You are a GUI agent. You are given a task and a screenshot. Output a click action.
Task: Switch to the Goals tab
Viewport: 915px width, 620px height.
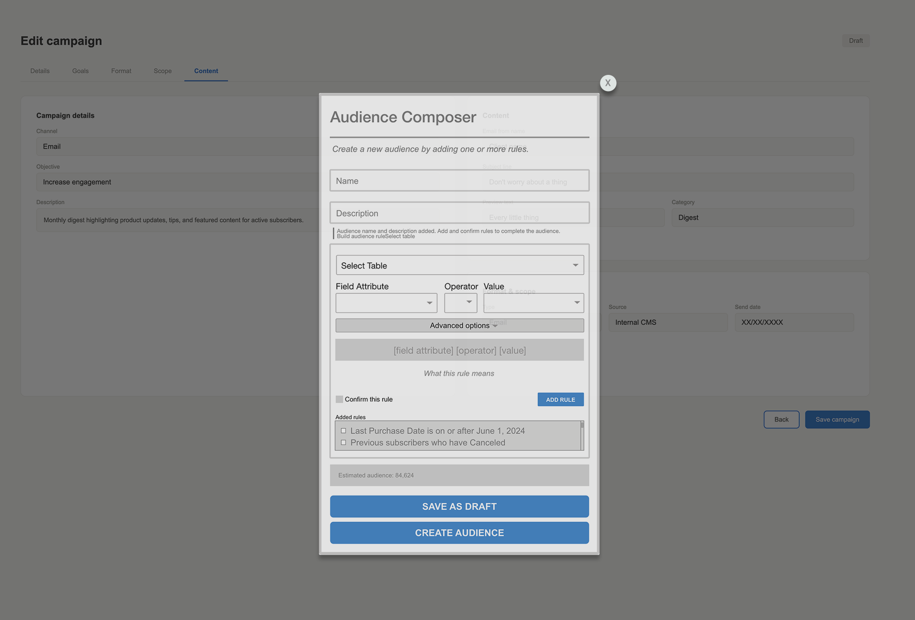[81, 71]
